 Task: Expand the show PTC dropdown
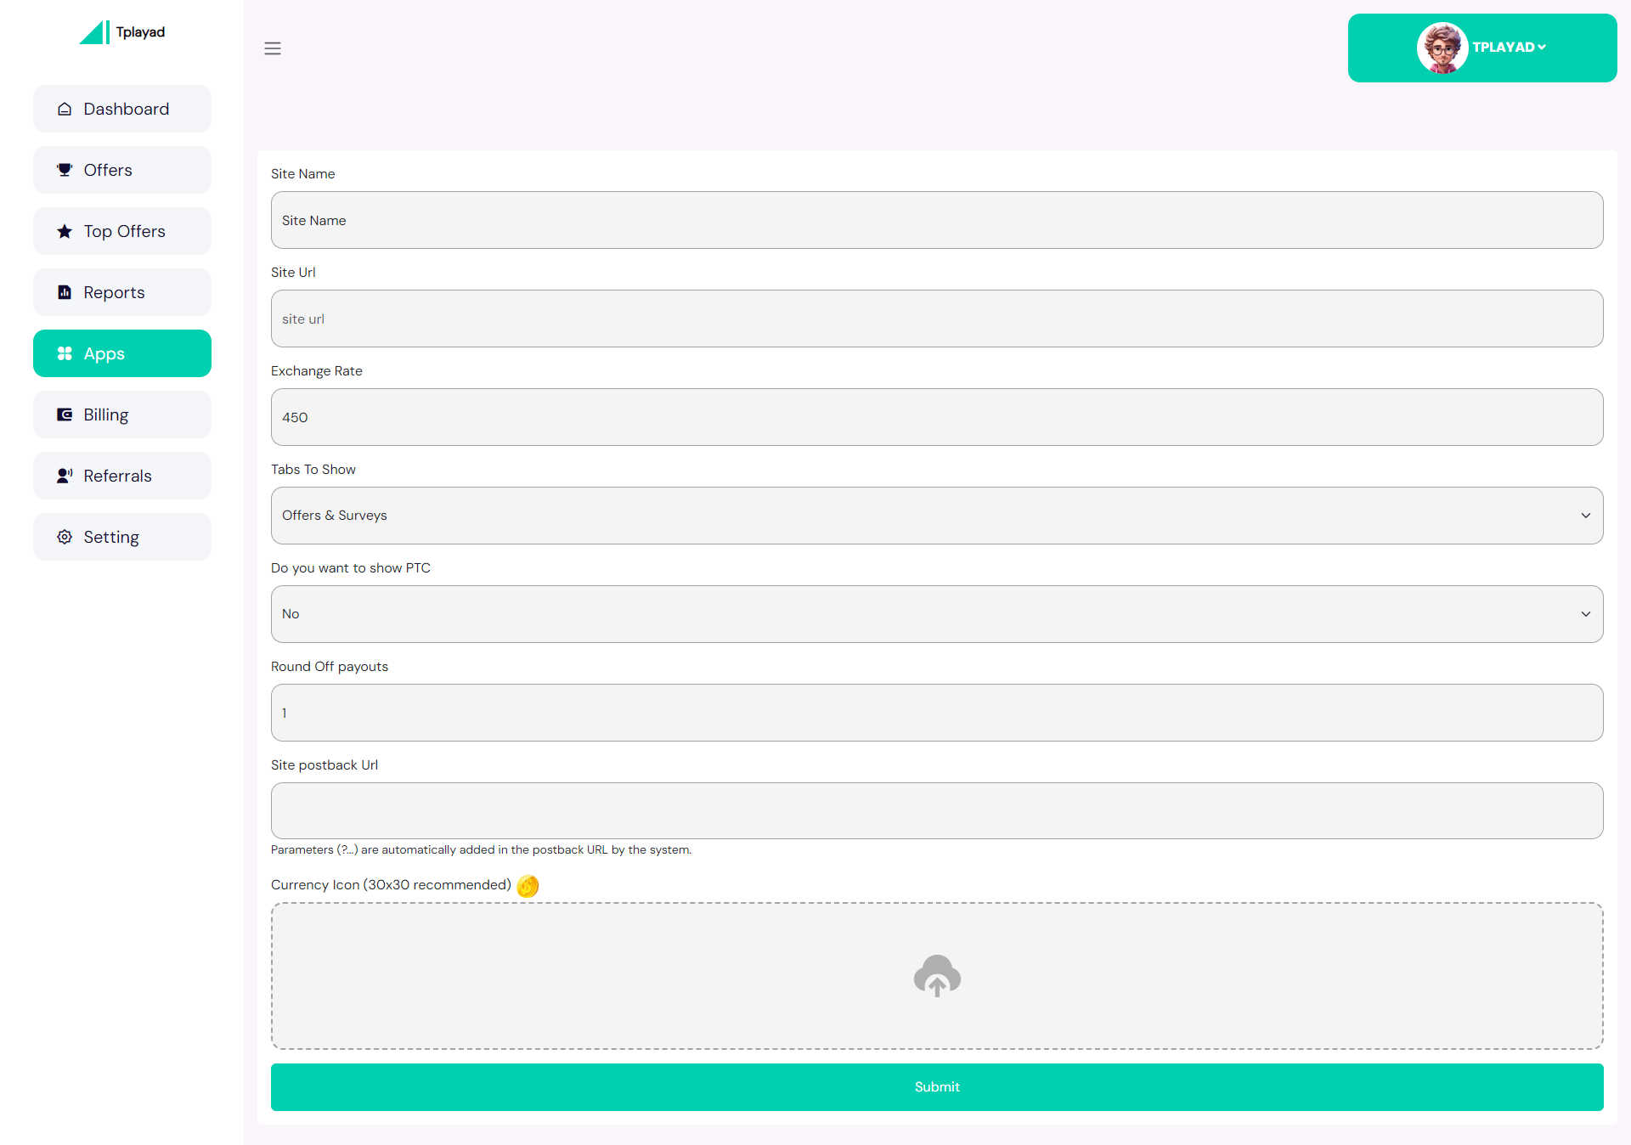point(936,614)
